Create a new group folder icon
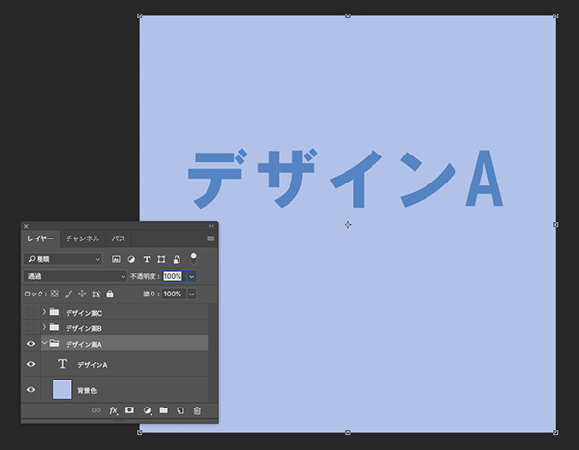579x450 pixels. (x=164, y=410)
